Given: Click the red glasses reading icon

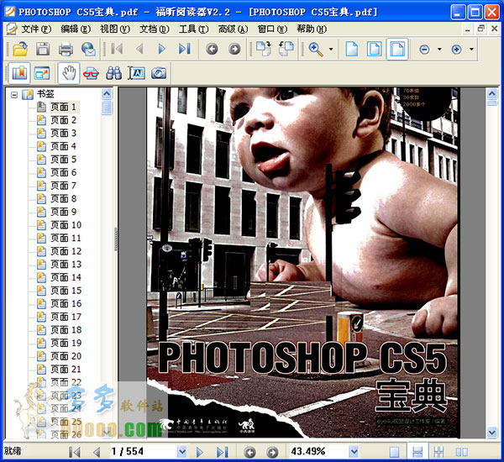Looking at the screenshot, I should [91, 73].
